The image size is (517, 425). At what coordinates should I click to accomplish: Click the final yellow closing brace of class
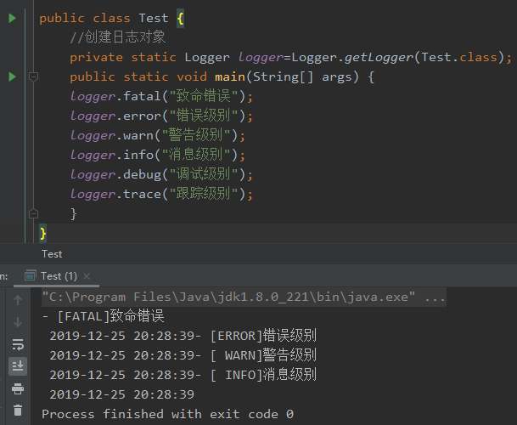42,233
